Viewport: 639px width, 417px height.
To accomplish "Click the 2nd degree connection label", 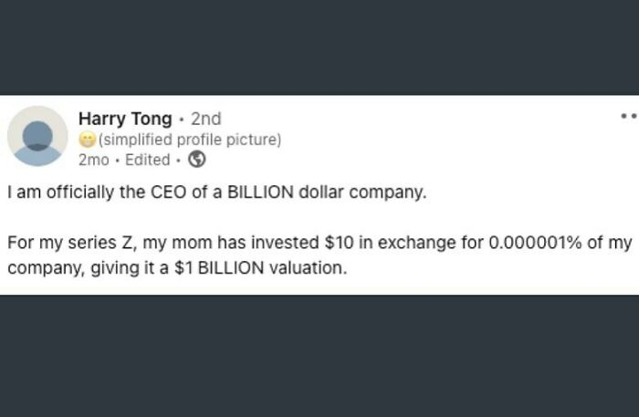I will coord(205,119).
